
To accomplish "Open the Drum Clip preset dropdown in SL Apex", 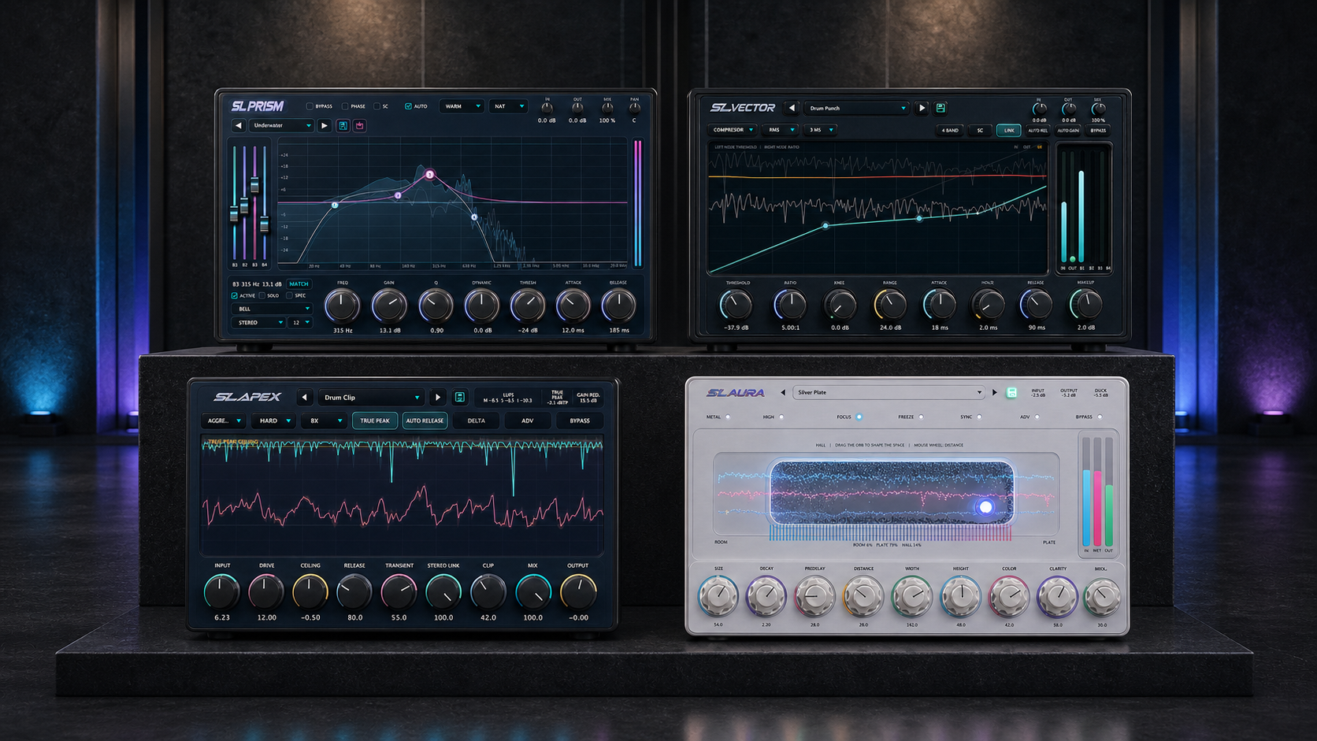I will pos(371,398).
